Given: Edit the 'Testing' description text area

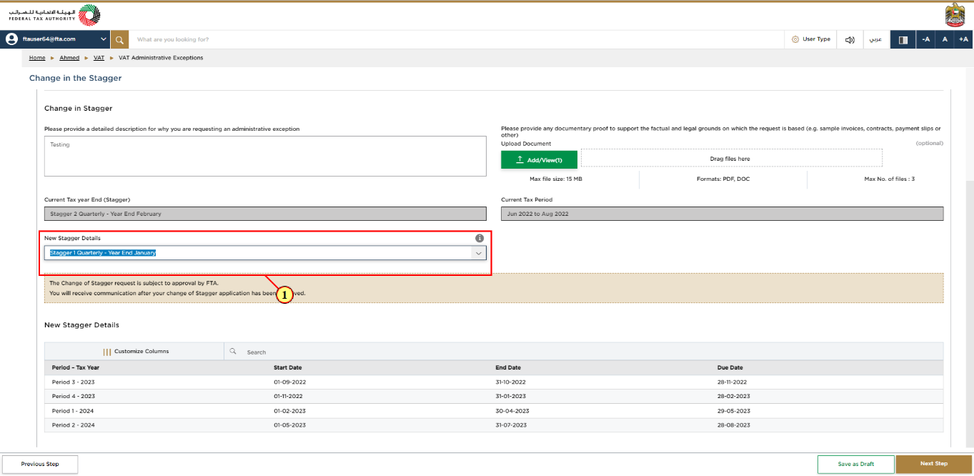Looking at the screenshot, I should (265, 156).
